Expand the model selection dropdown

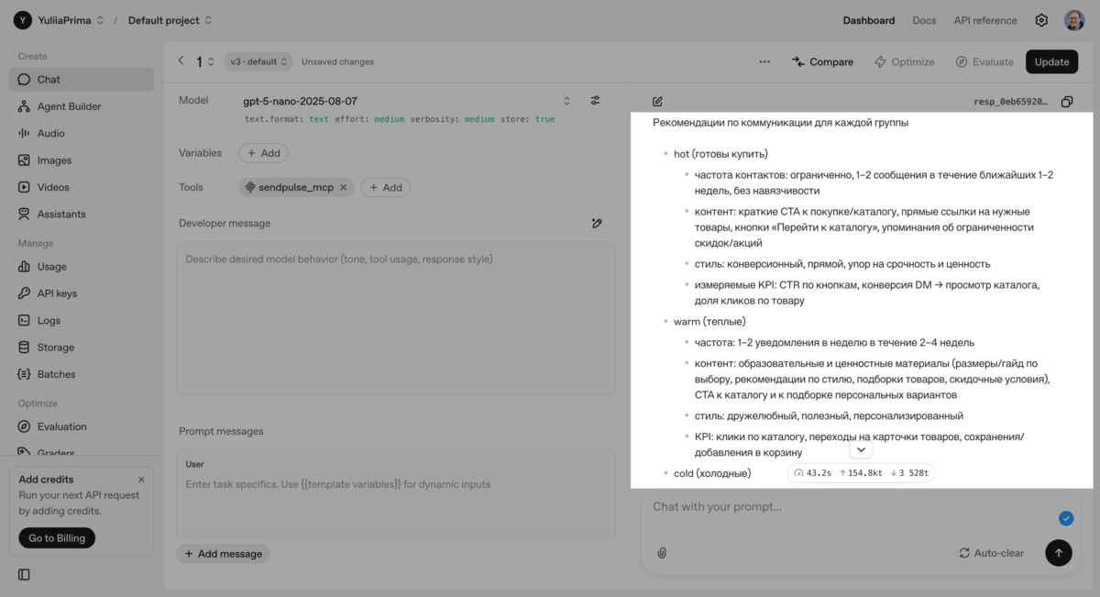click(566, 101)
